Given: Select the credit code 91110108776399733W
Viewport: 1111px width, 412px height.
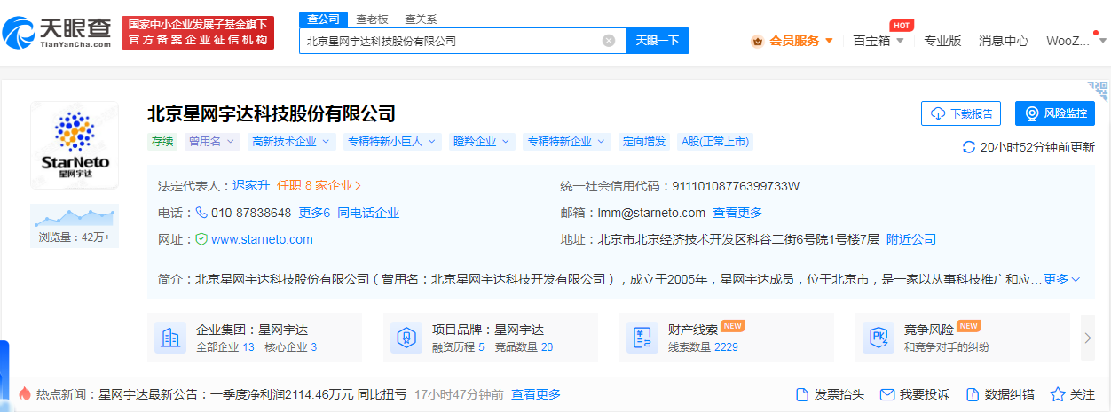Looking at the screenshot, I should tap(737, 186).
